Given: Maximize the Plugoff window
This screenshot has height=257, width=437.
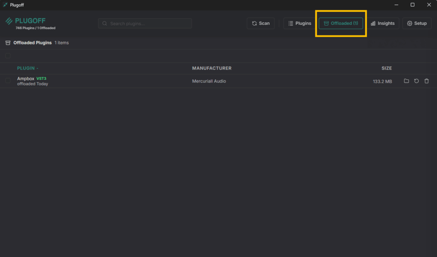Looking at the screenshot, I should click(412, 5).
